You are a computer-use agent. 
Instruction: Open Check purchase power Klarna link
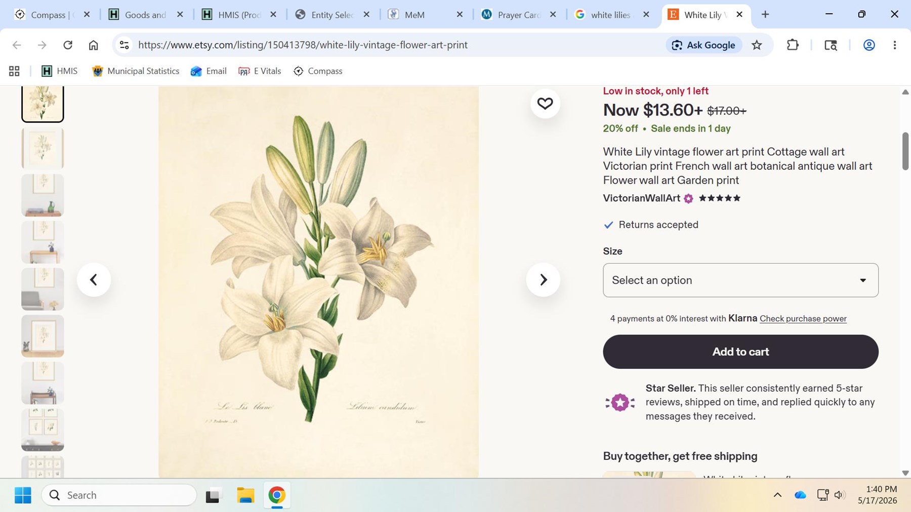click(803, 319)
